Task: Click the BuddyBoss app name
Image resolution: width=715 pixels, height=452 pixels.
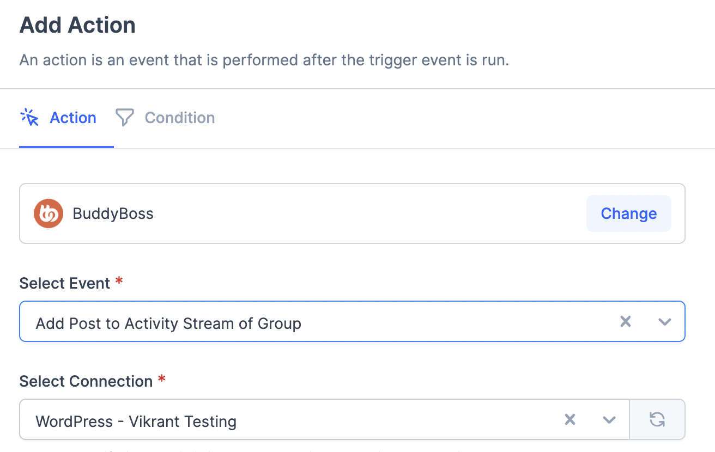Action: point(113,213)
